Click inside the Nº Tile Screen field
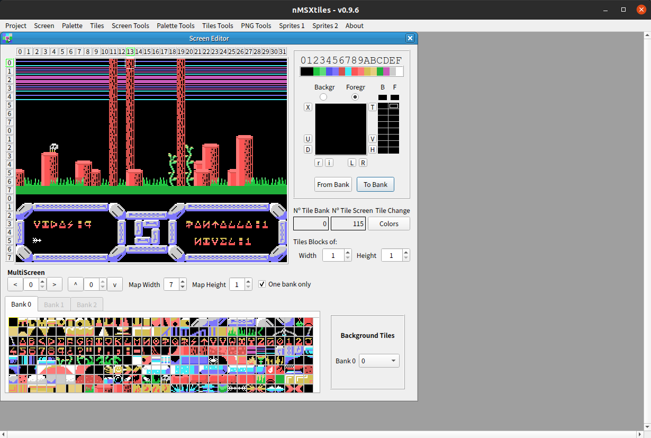The height and width of the screenshot is (438, 651). (348, 223)
